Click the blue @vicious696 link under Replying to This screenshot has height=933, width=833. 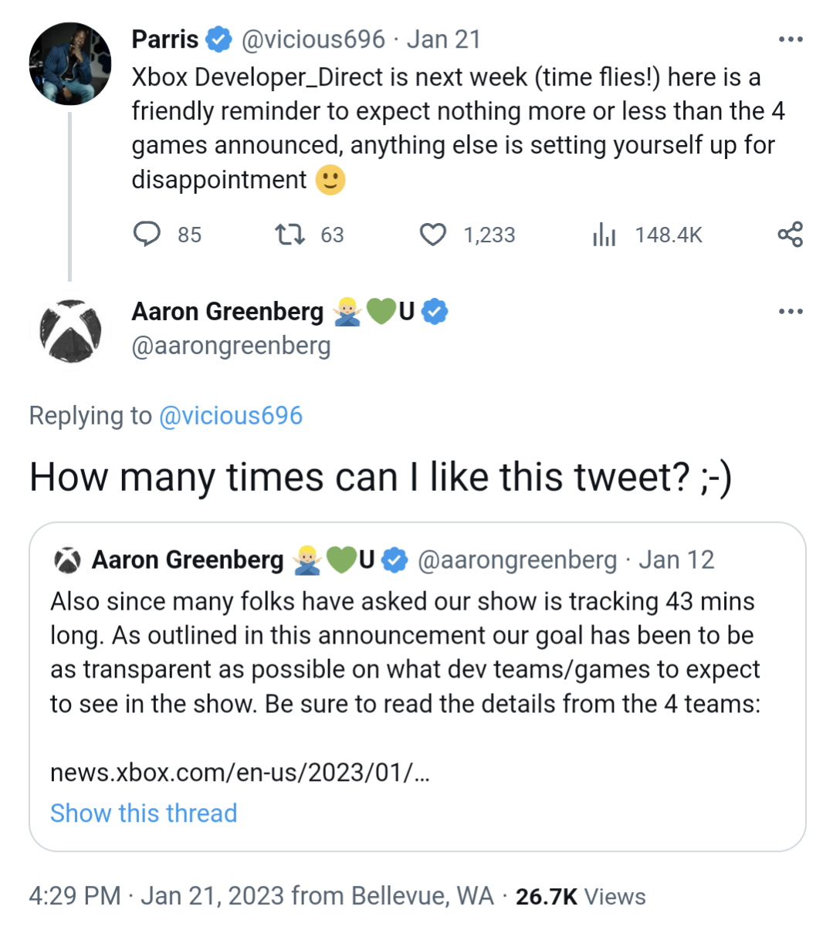pyautogui.click(x=230, y=416)
